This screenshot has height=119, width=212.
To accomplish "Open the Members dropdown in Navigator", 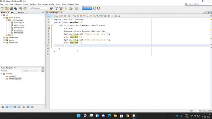I will coord(11,71).
